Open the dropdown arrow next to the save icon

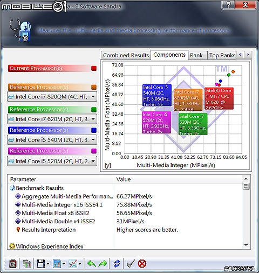tap(48, 264)
